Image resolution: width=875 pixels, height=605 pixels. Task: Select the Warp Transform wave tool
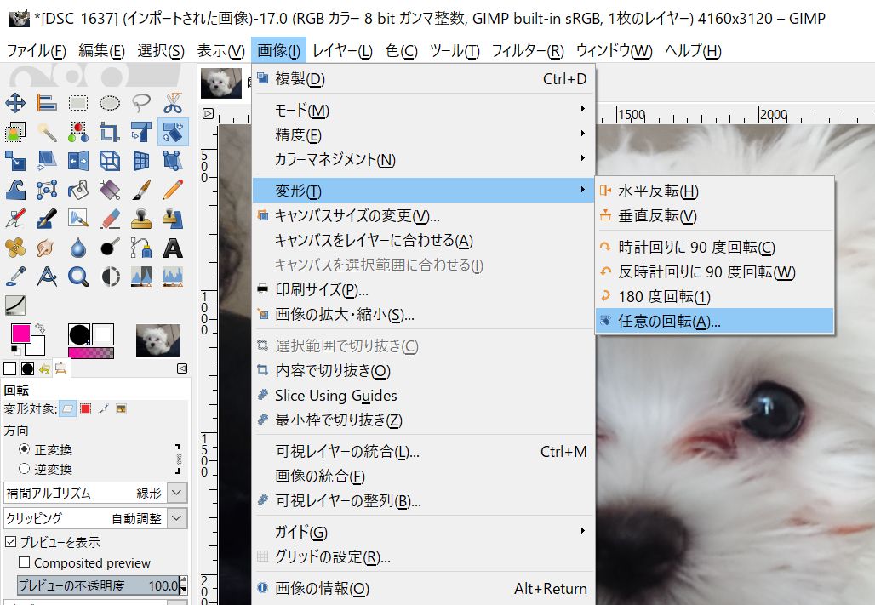[15, 190]
